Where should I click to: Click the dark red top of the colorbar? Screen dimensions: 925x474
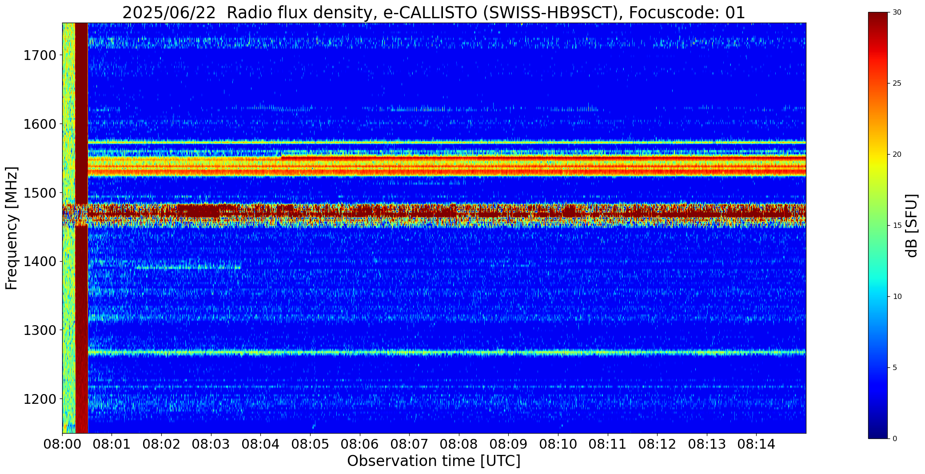pos(878,20)
